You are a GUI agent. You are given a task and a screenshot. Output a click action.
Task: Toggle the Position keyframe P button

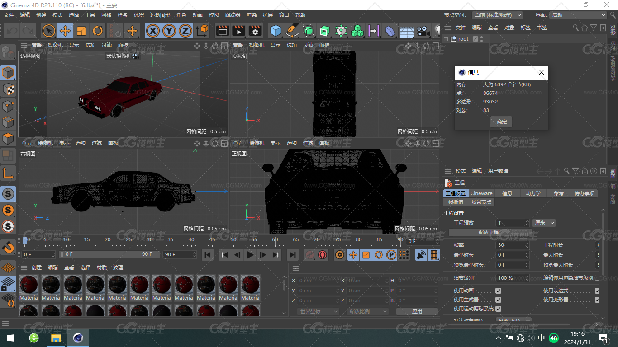coord(391,255)
